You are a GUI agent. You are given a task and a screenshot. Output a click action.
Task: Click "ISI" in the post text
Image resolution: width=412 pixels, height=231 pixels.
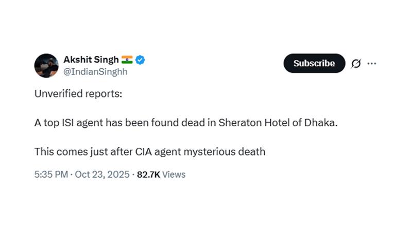pyautogui.click(x=65, y=123)
